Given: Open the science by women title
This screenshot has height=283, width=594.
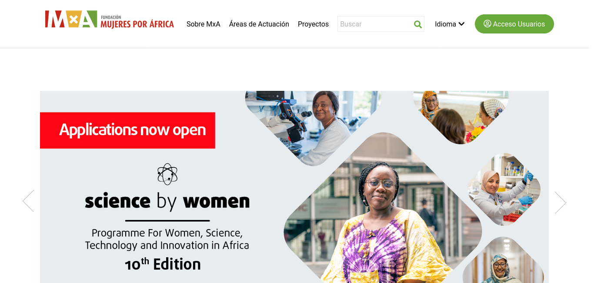Looking at the screenshot, I should [167, 201].
